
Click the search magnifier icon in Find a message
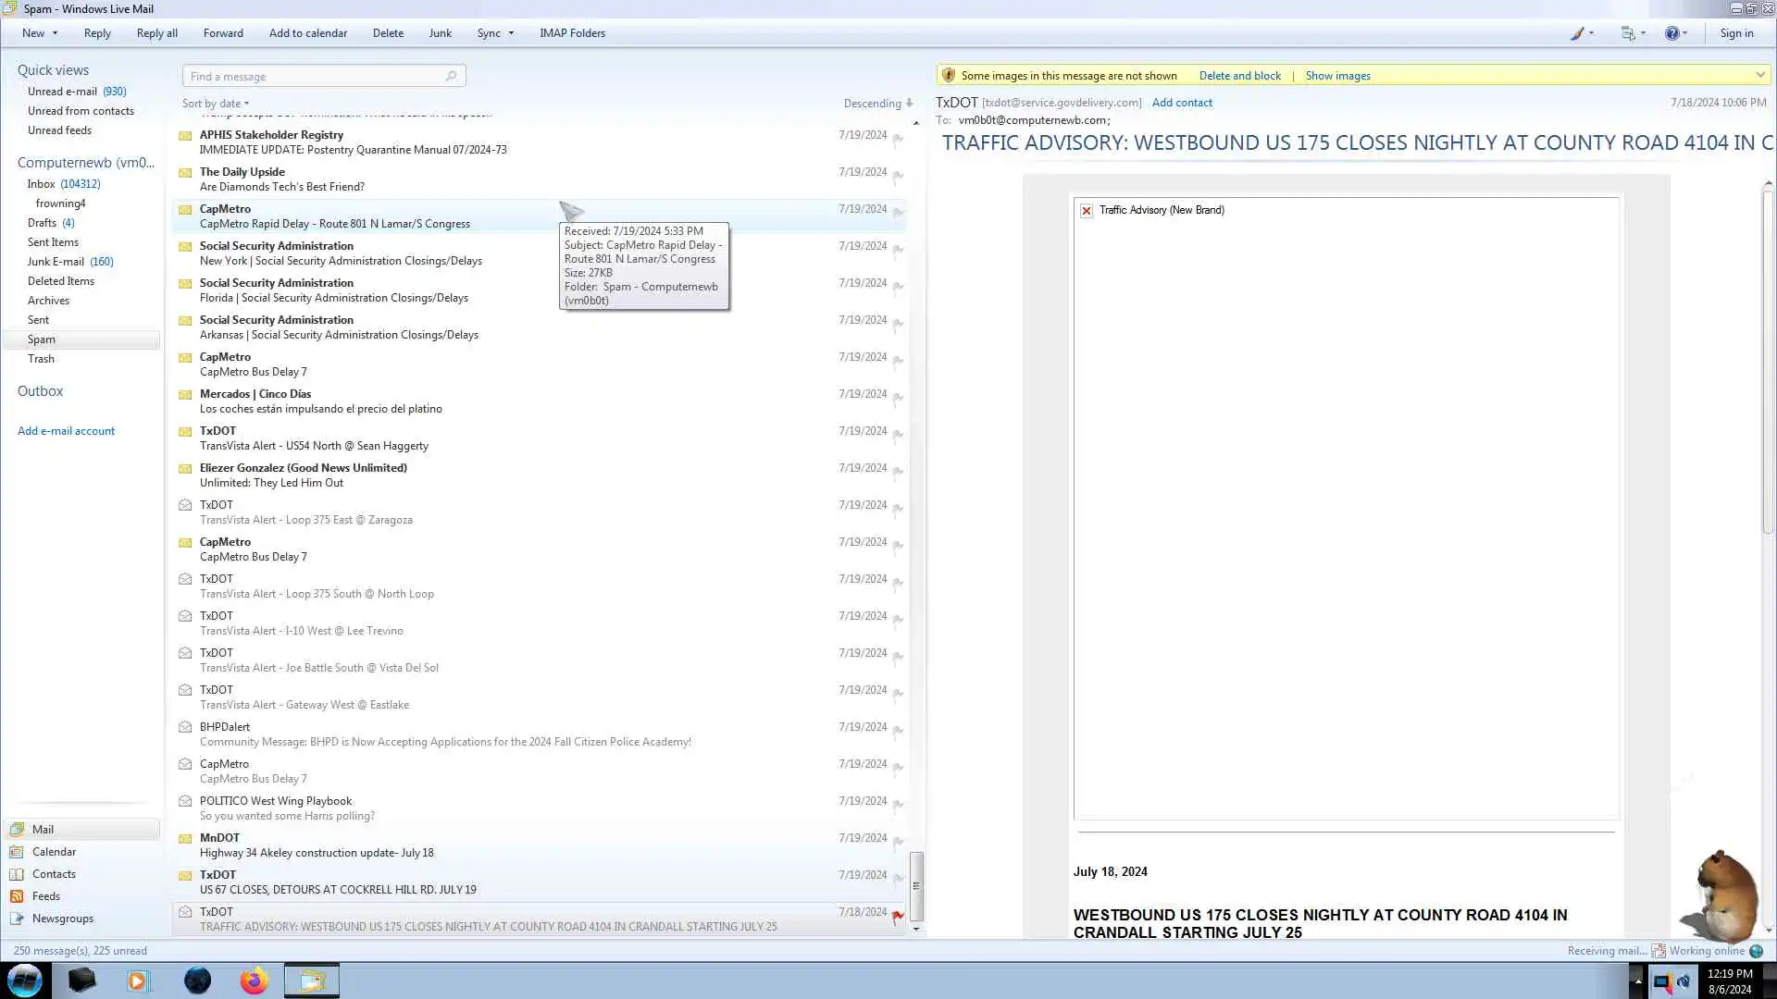click(451, 76)
